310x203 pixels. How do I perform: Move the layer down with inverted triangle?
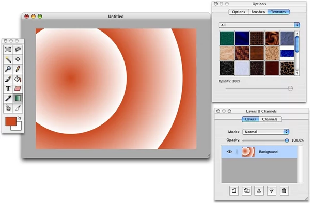pos(272,191)
